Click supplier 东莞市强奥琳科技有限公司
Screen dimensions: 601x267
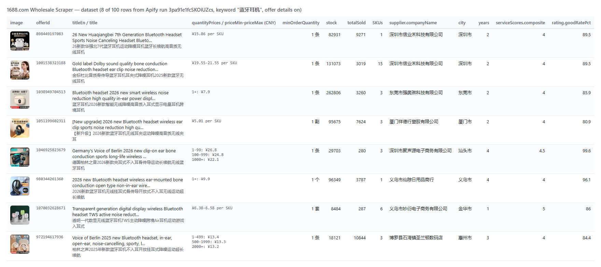point(416,93)
